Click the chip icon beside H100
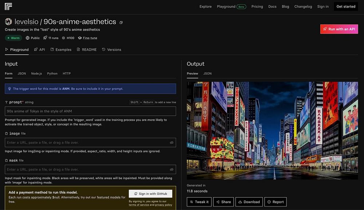364x210 pixels. click(63, 38)
